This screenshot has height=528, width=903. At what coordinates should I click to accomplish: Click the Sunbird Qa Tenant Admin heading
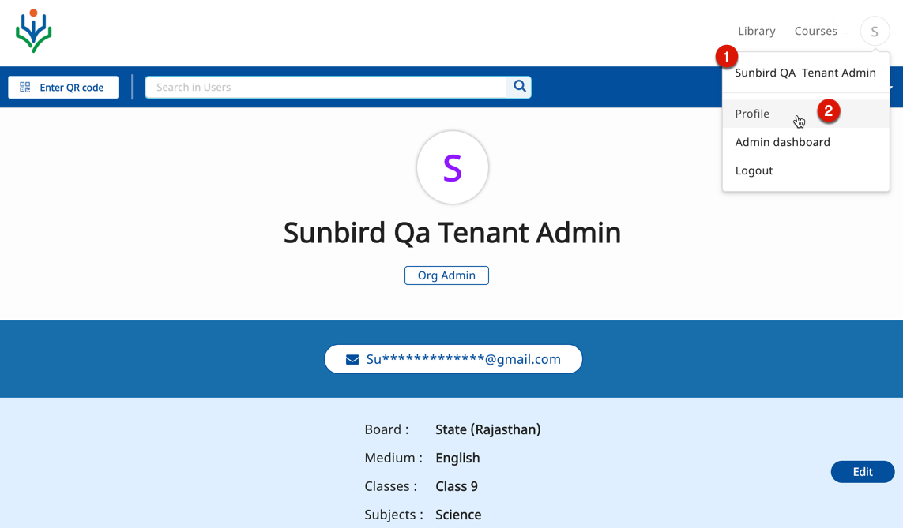452,233
